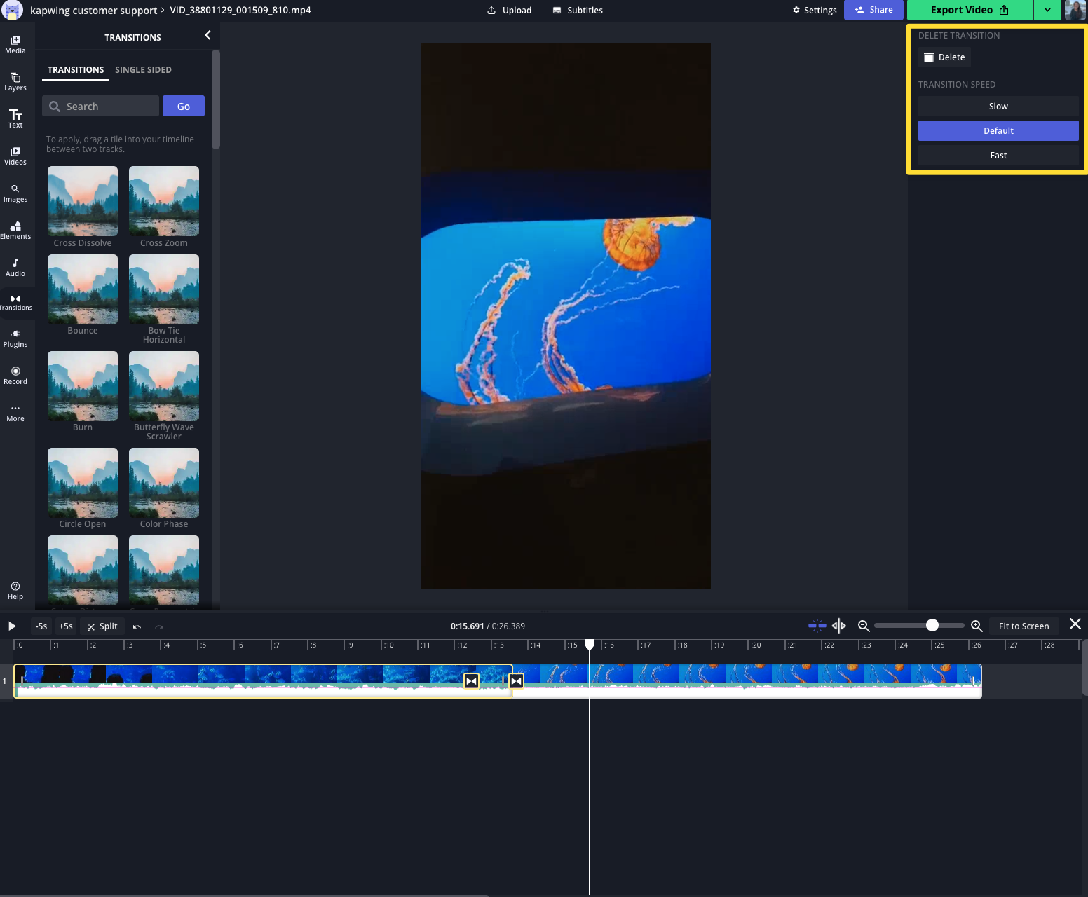The width and height of the screenshot is (1088, 897).
Task: Open the Record tool
Action: point(15,375)
